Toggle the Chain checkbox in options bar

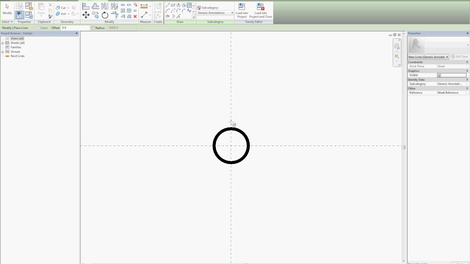tap(38, 27)
